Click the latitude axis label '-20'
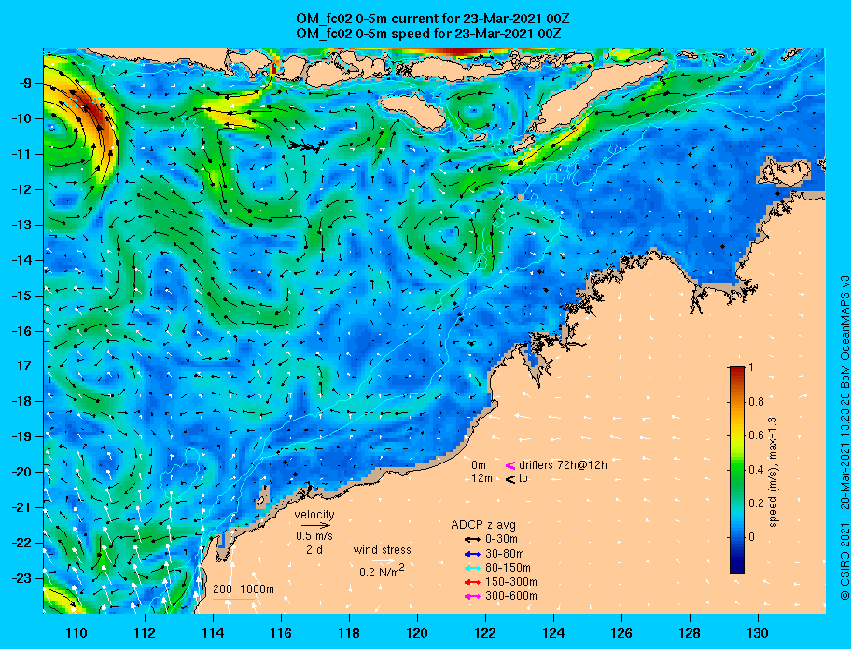The height and width of the screenshot is (649, 851). (22, 472)
